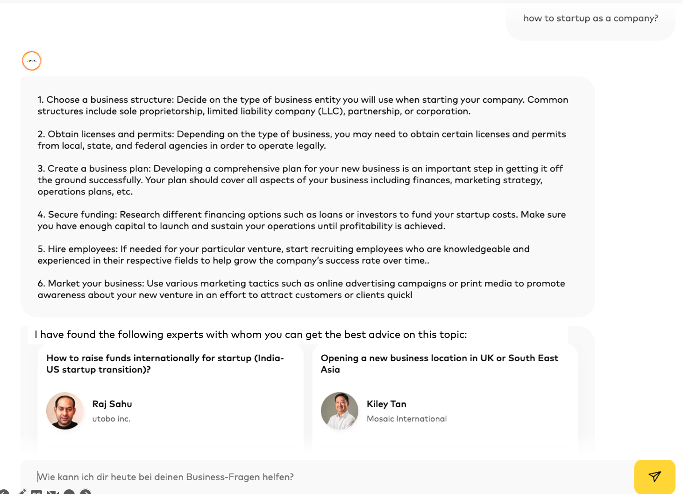The image size is (683, 494).
Task: Click the yellow paper-plane send button
Action: pos(655,476)
